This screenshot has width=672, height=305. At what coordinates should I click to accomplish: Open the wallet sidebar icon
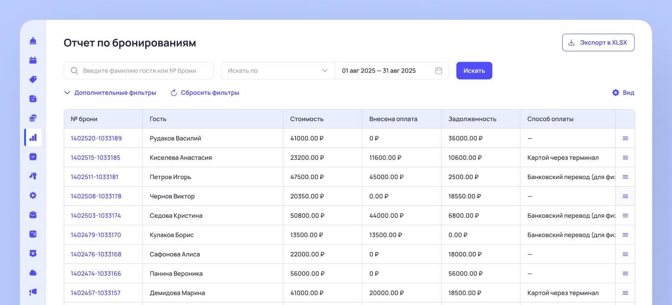[x=33, y=234]
